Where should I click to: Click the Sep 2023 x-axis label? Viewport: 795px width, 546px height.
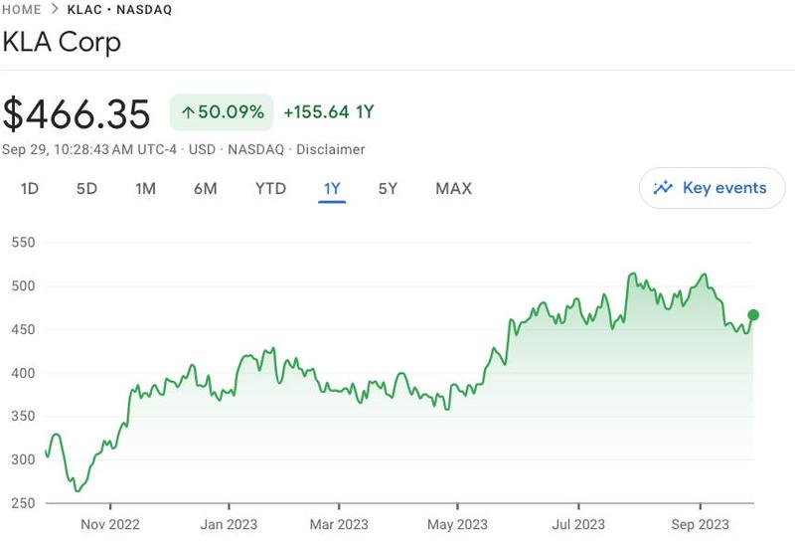(x=701, y=524)
